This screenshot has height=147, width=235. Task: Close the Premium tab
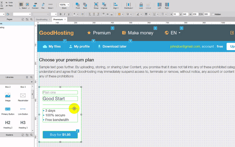[65, 19]
